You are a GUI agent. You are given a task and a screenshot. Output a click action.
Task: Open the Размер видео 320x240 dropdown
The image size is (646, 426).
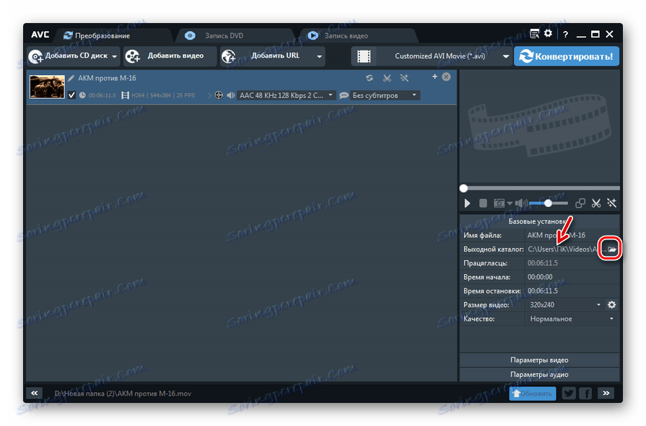[x=564, y=305]
